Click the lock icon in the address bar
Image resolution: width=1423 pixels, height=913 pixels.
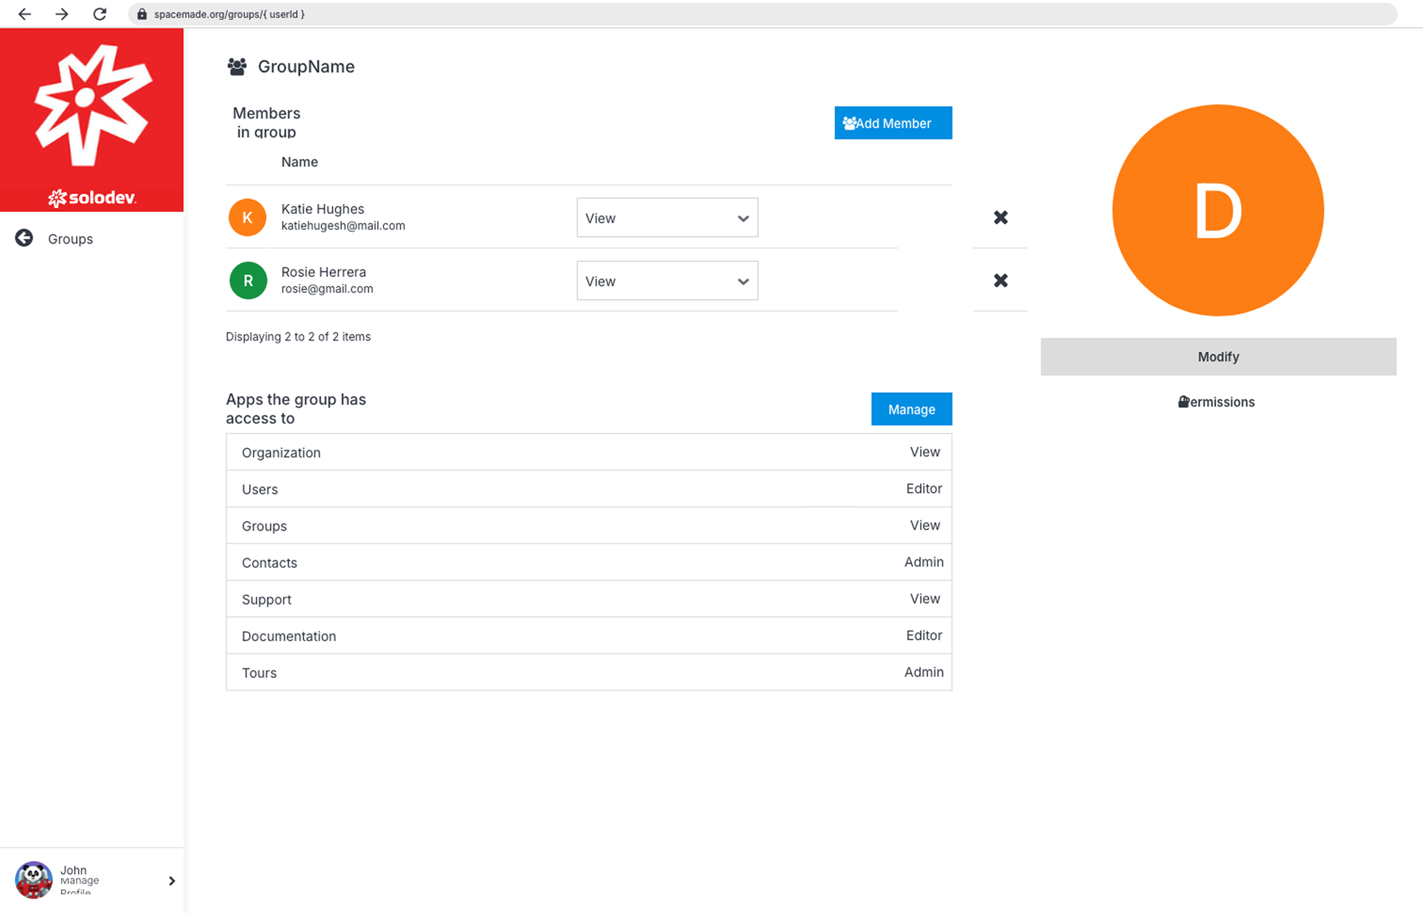(142, 14)
